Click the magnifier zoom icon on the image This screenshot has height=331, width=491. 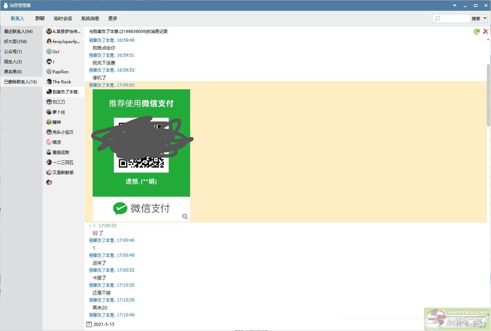(x=185, y=216)
